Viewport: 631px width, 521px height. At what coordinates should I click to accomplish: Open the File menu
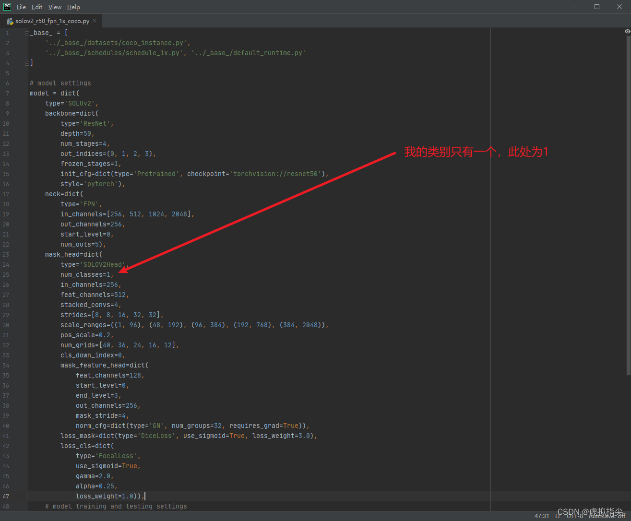[x=21, y=7]
